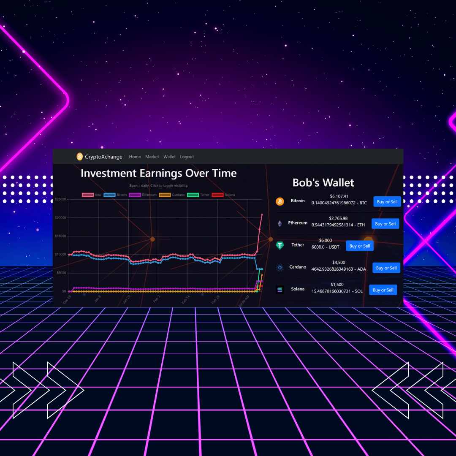Image resolution: width=456 pixels, height=456 pixels.
Task: Log out using the Logout link
Action: pos(187,157)
